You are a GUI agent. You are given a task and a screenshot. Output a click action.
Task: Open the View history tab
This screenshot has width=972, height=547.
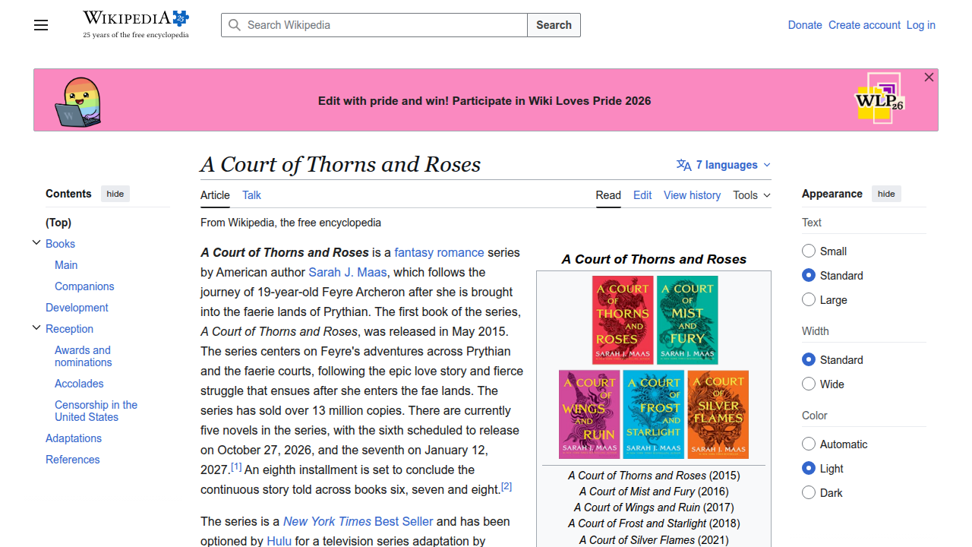tap(692, 195)
